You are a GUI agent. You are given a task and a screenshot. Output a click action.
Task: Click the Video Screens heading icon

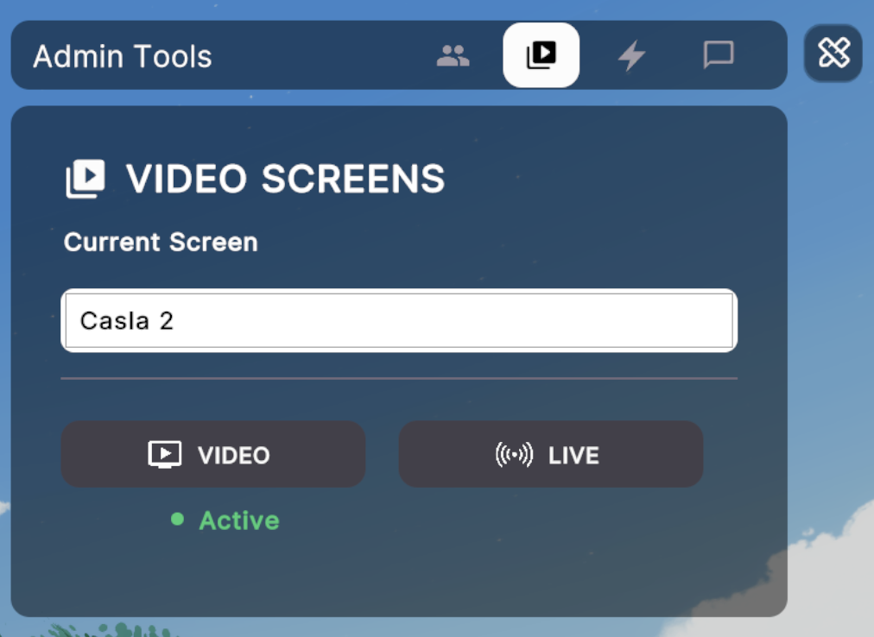[x=85, y=179]
